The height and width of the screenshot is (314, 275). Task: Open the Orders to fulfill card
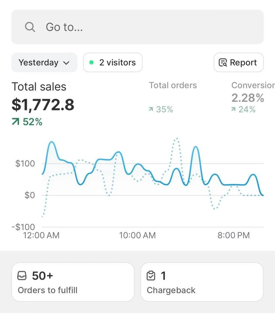[73, 282]
